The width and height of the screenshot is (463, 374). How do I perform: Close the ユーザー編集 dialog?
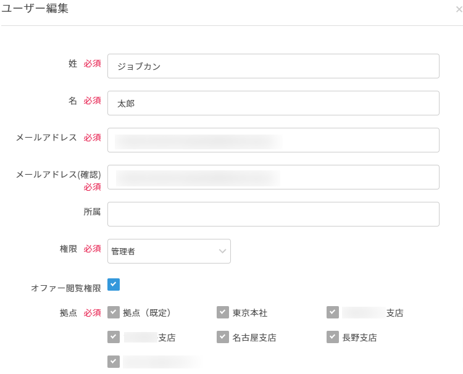coord(458,10)
